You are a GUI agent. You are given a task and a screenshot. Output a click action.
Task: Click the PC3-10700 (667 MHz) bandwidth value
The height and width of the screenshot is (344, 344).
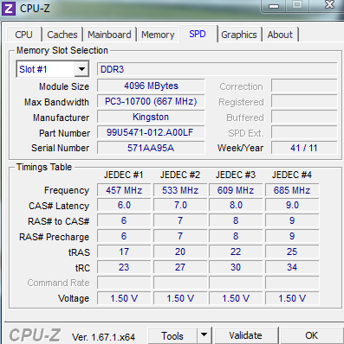[151, 101]
